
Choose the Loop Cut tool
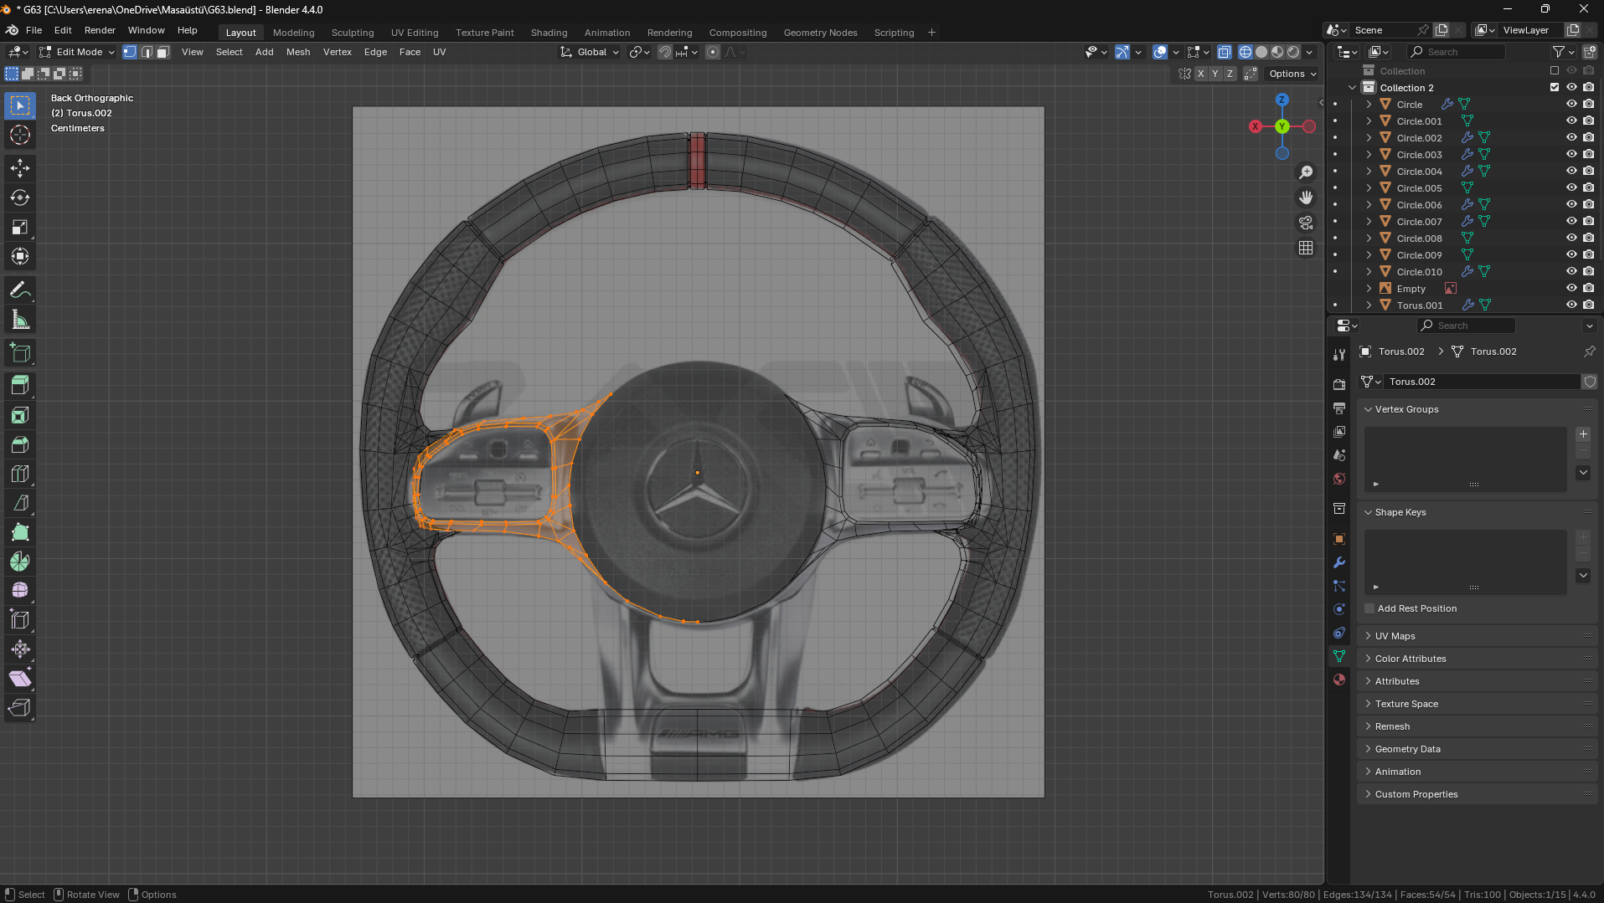(20, 475)
